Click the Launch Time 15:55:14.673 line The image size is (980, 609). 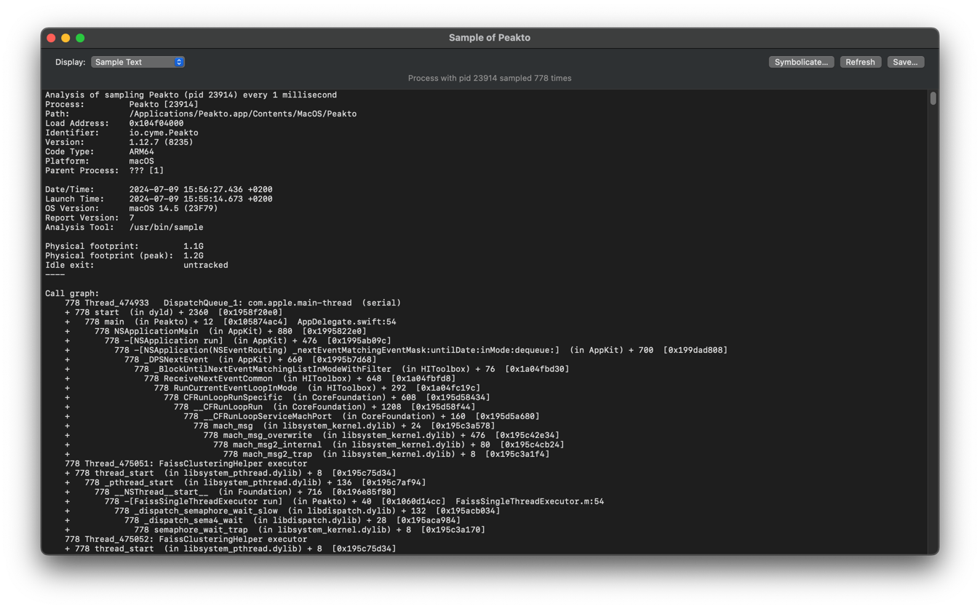coord(159,199)
